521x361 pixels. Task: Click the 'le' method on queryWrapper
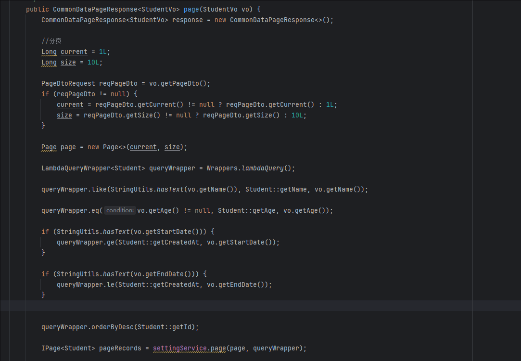(x=110, y=284)
